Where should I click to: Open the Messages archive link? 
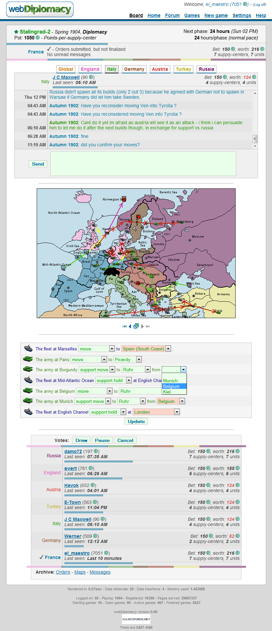click(x=100, y=572)
